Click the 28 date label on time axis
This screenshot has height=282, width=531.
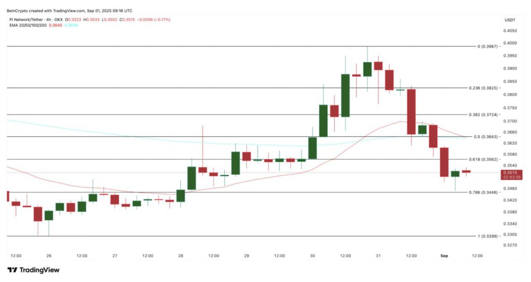coord(180,256)
